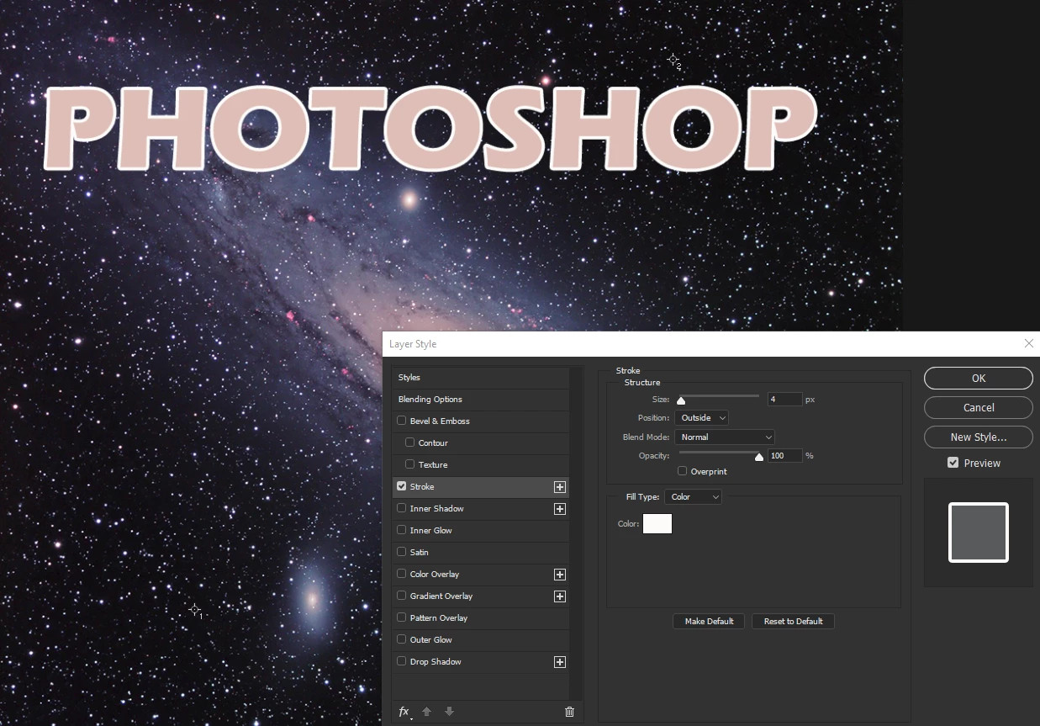Image resolution: width=1040 pixels, height=726 pixels.
Task: Enable the Texture checkbox
Action: (410, 464)
